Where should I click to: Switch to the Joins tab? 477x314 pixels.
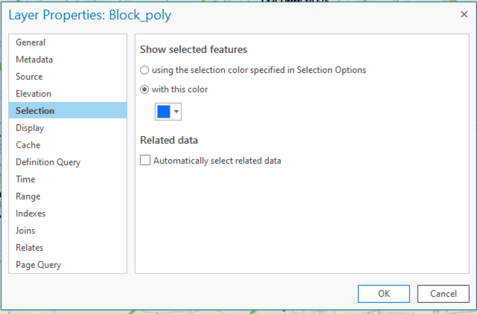25,231
